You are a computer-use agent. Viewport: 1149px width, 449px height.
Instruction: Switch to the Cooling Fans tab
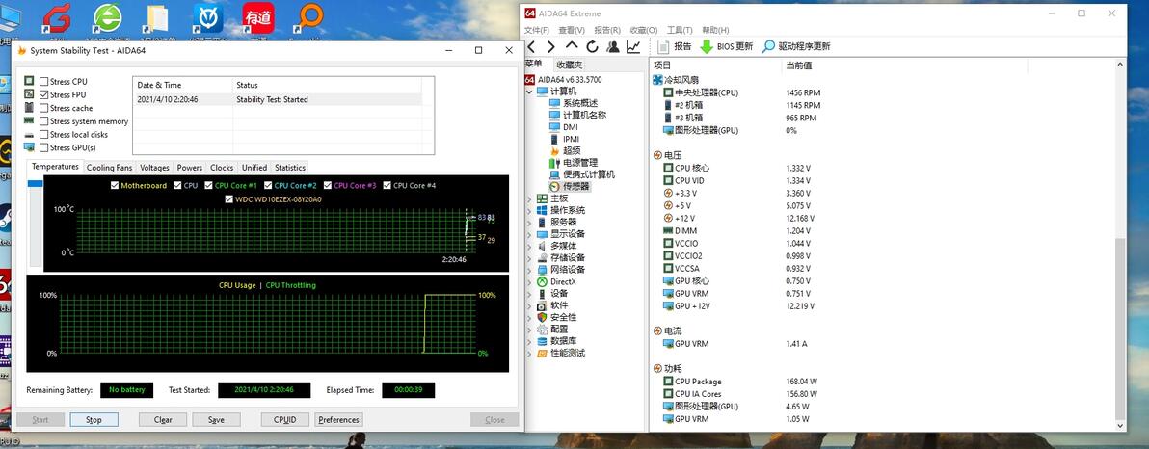pyautogui.click(x=109, y=167)
